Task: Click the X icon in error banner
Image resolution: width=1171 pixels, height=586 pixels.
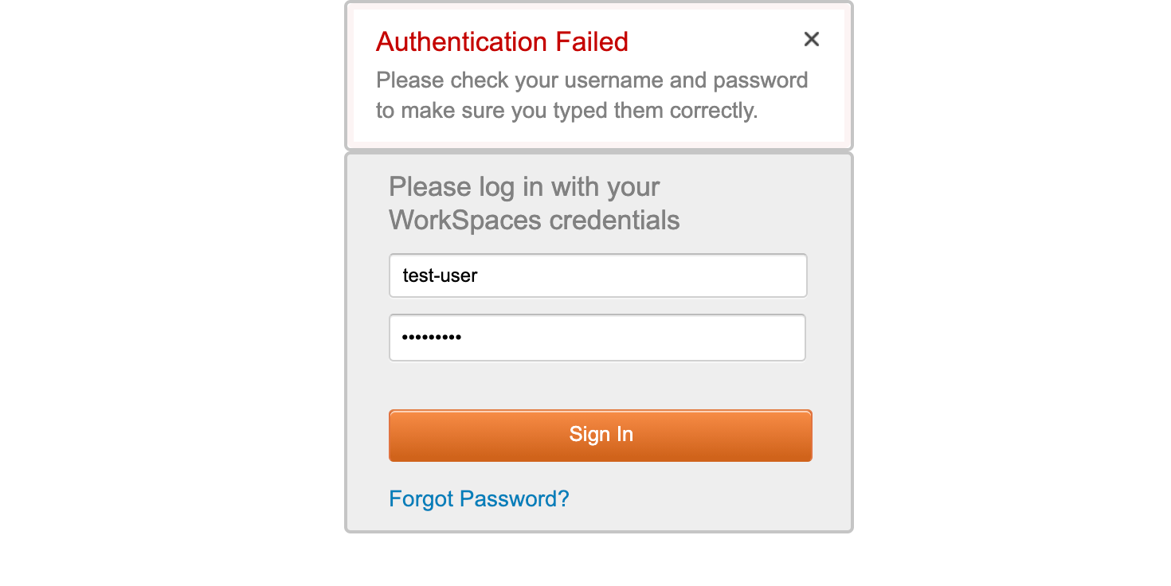Action: pos(811,39)
